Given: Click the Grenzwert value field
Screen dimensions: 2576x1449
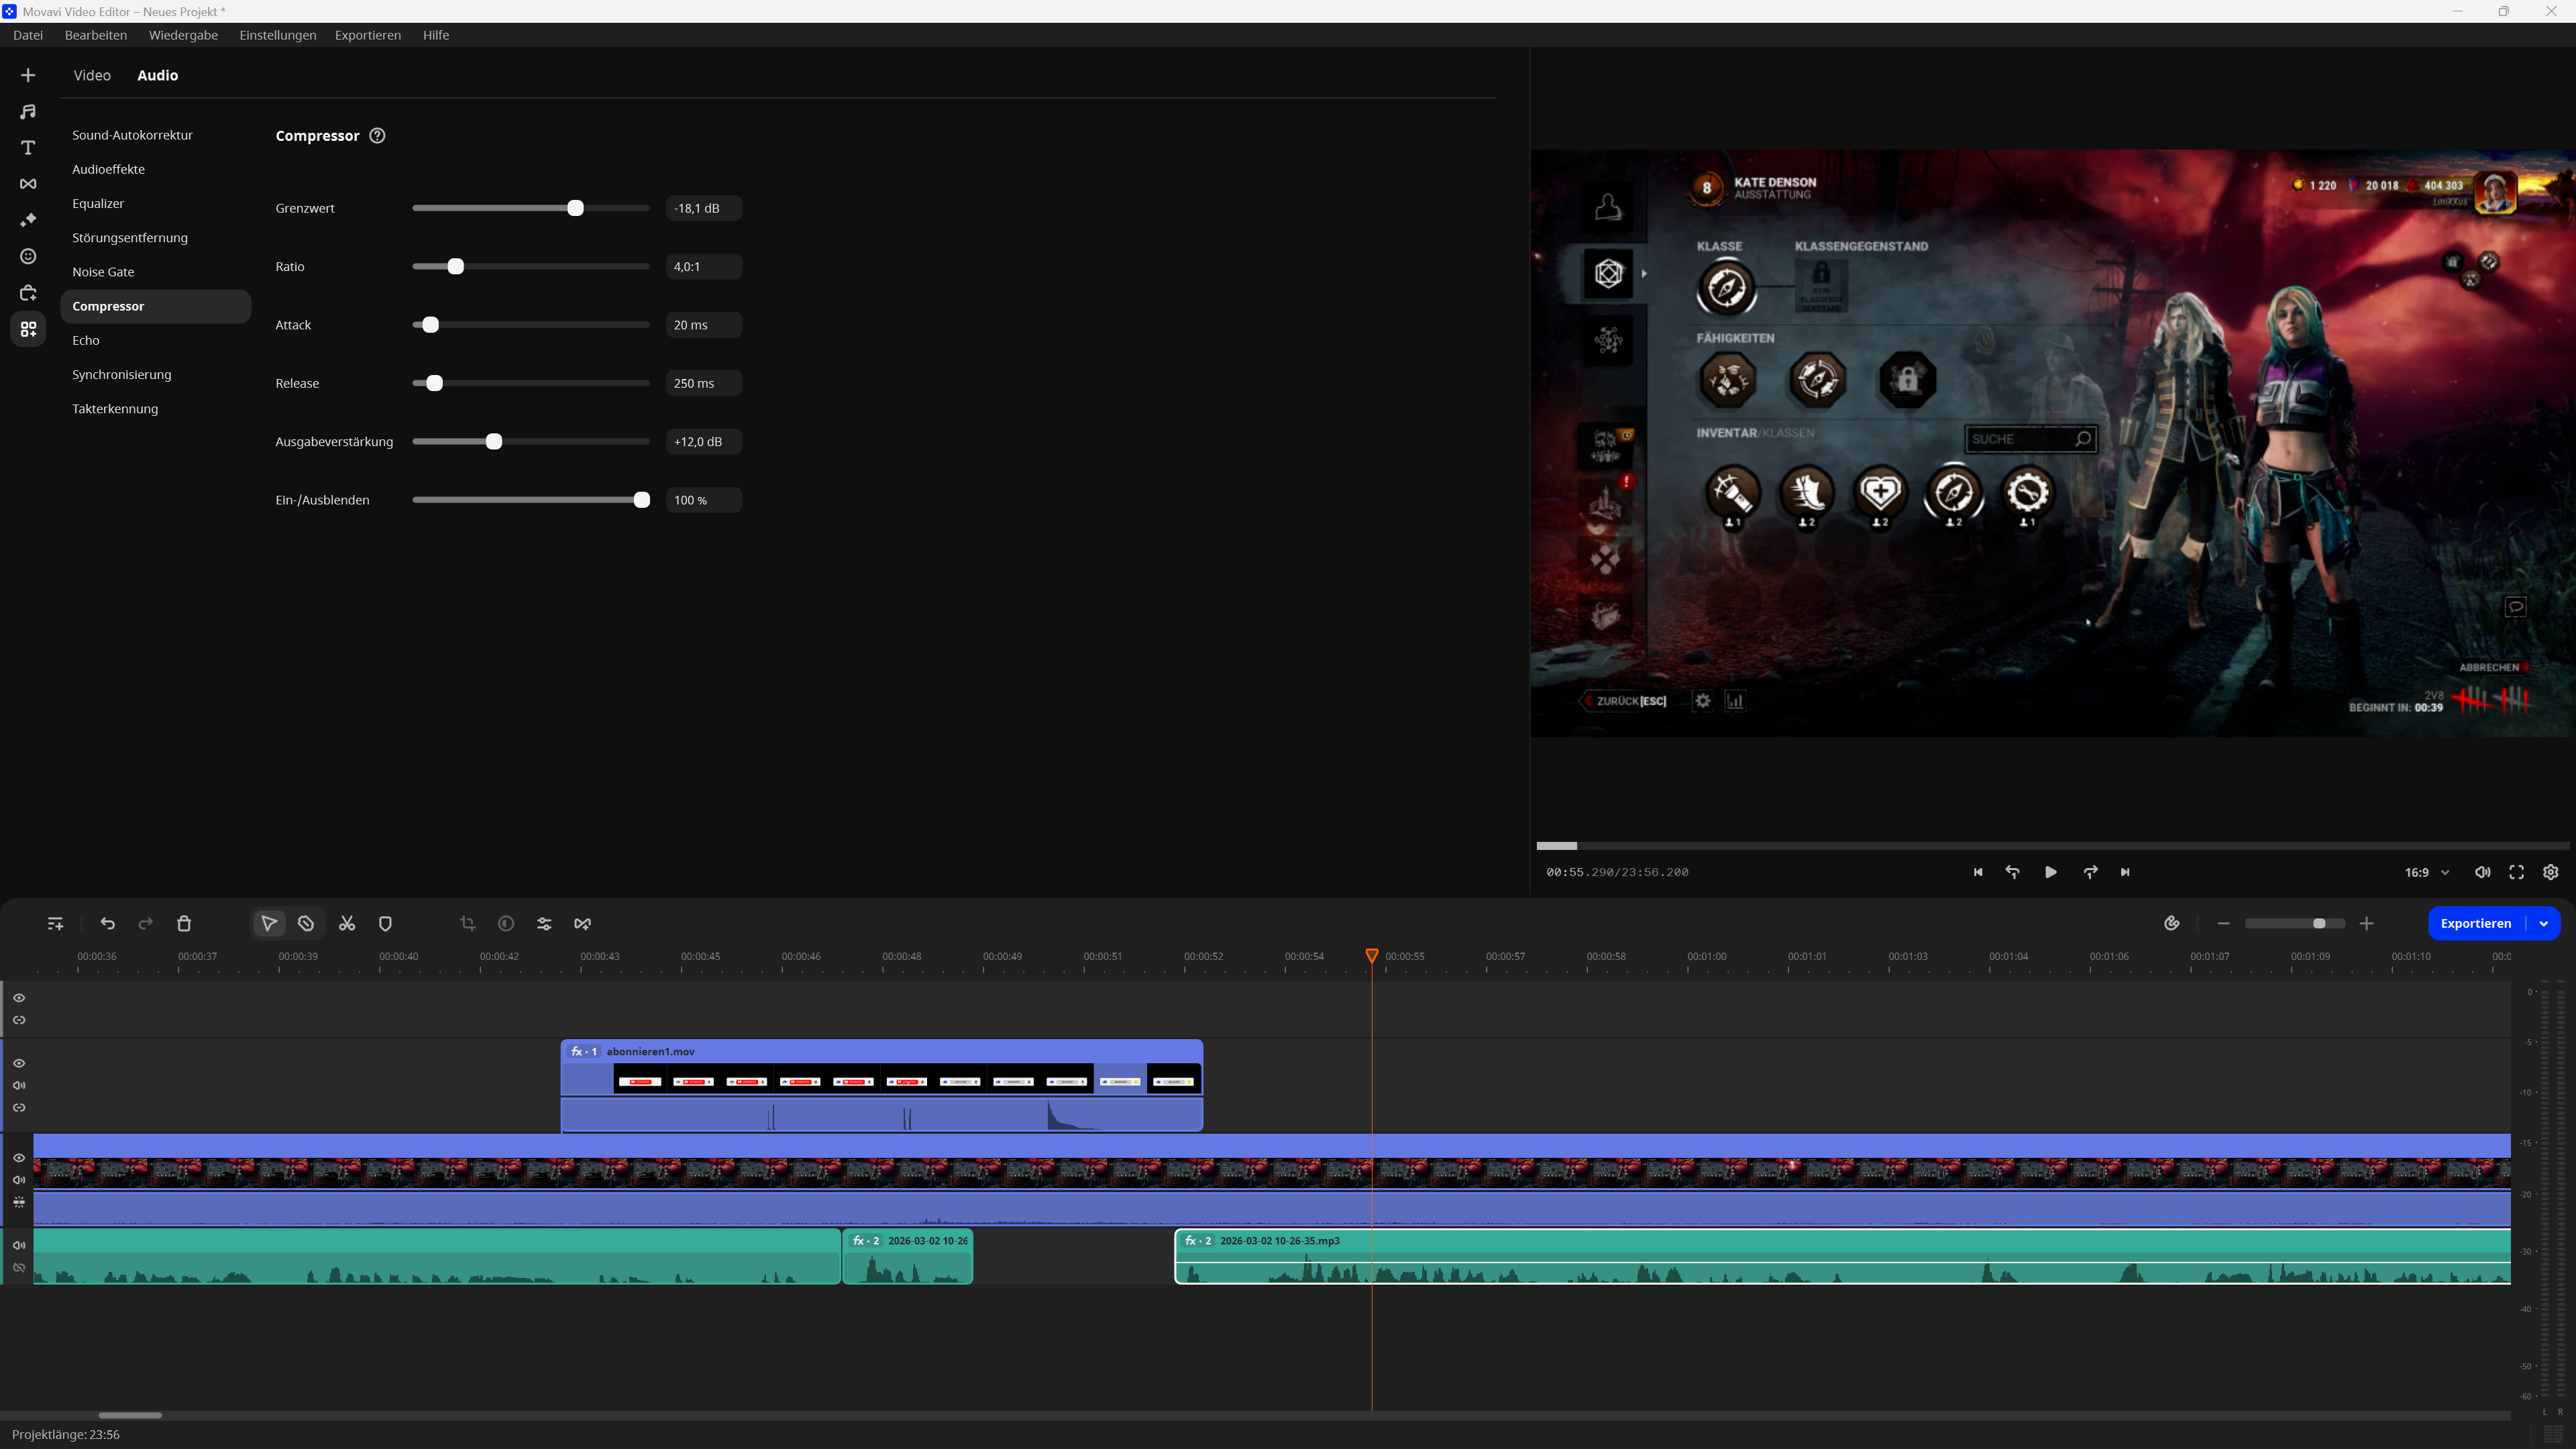Looking at the screenshot, I should click(703, 208).
